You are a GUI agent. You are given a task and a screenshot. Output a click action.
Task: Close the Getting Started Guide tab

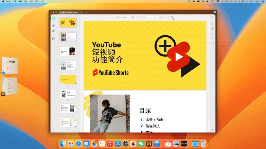82,12
